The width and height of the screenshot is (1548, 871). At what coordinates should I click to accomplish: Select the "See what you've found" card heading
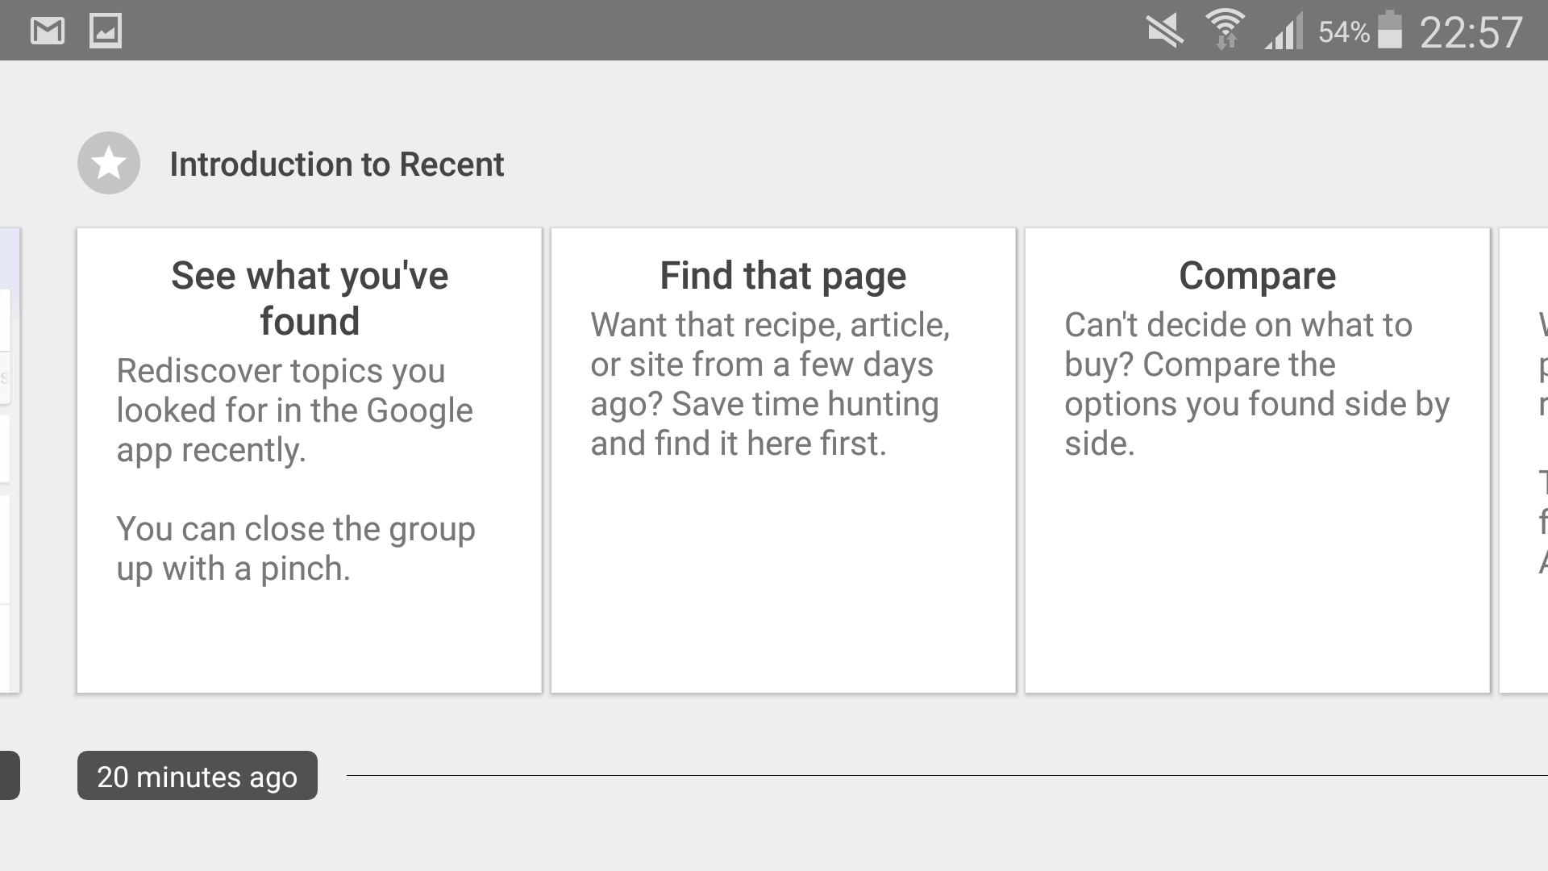tap(310, 298)
